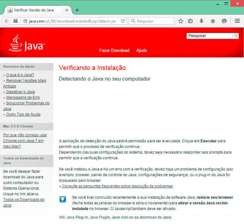This screenshot has height=224, width=244.
Task: Open a new tab with plus button
Action: (x=77, y=10)
